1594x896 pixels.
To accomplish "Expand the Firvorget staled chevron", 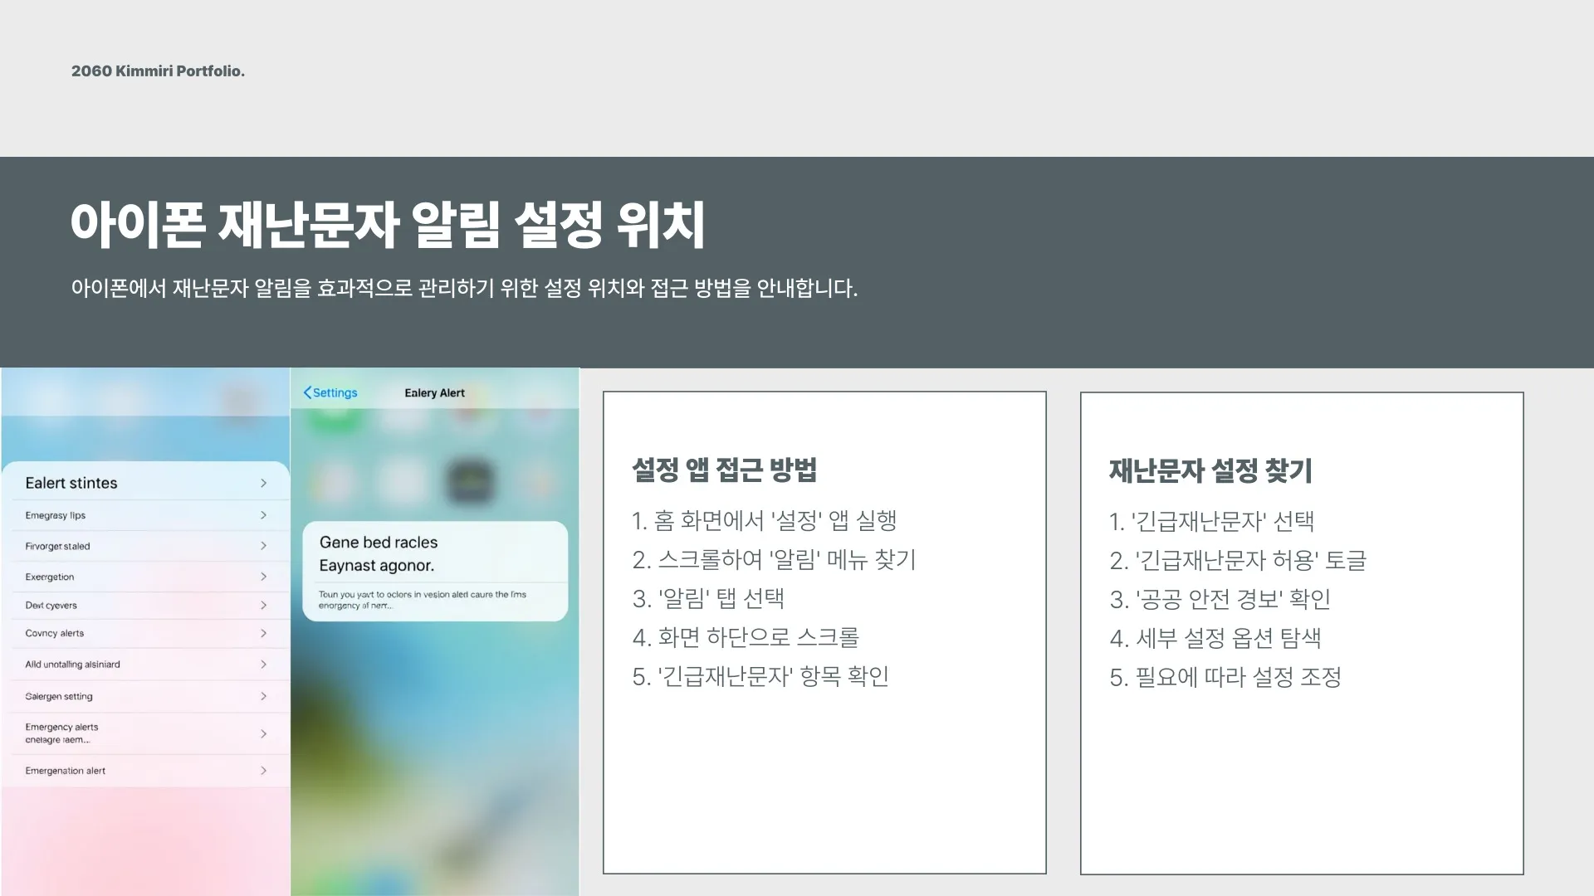I will point(263,546).
